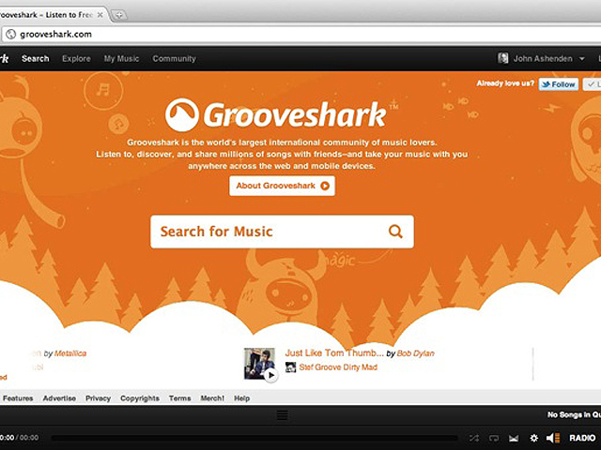Open Just Like Tom Thumb... song link
The width and height of the screenshot is (601, 450).
click(334, 352)
